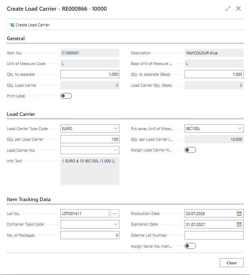Image resolution: width=250 pixels, height=275 pixels.
Task: Click the Lot No. field LOT001411
Action: (x=85, y=214)
